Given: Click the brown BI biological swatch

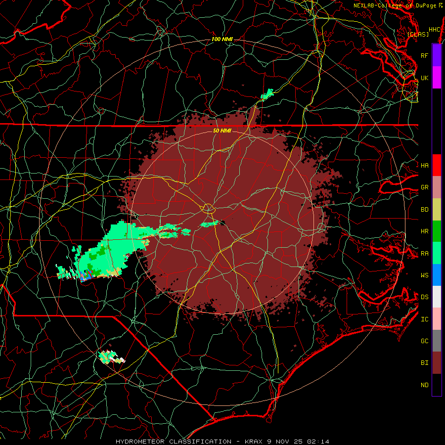Looking at the screenshot, I should click(437, 363).
